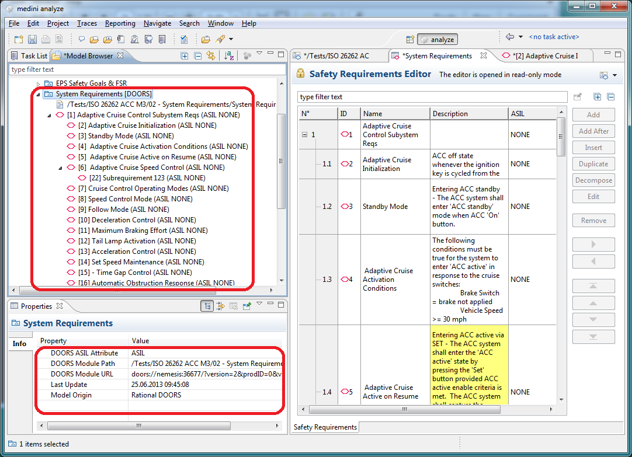Toggle Show Categories in Properties view
The image size is (632, 457).
click(207, 306)
